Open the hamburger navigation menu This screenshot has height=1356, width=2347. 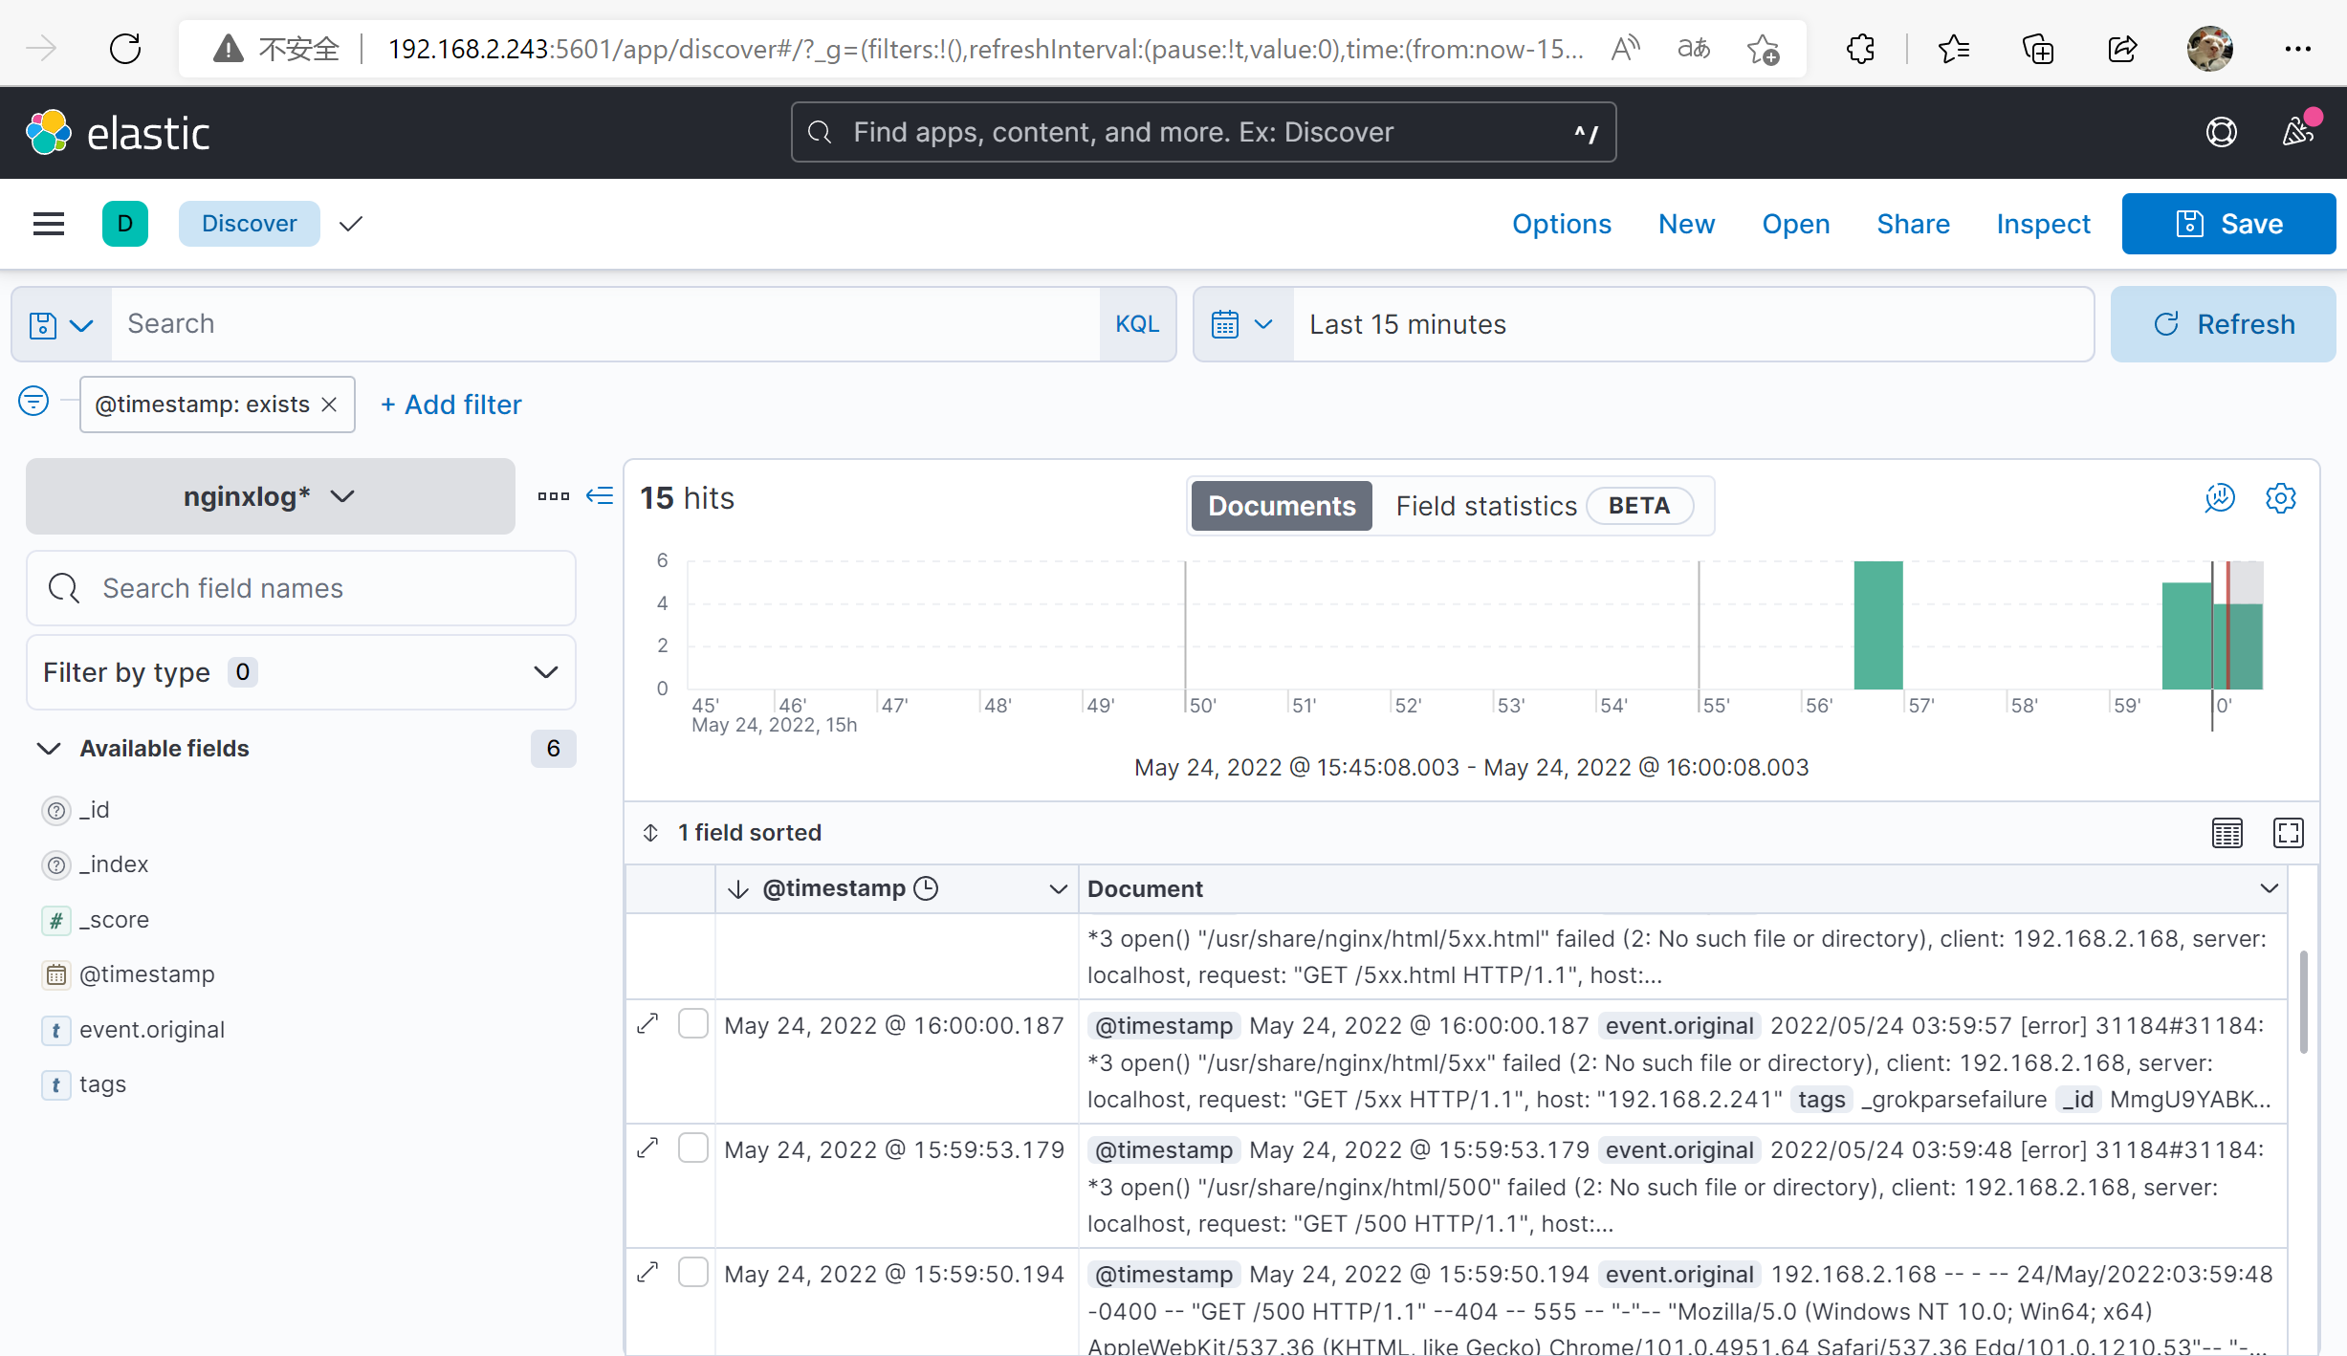pyautogui.click(x=48, y=224)
